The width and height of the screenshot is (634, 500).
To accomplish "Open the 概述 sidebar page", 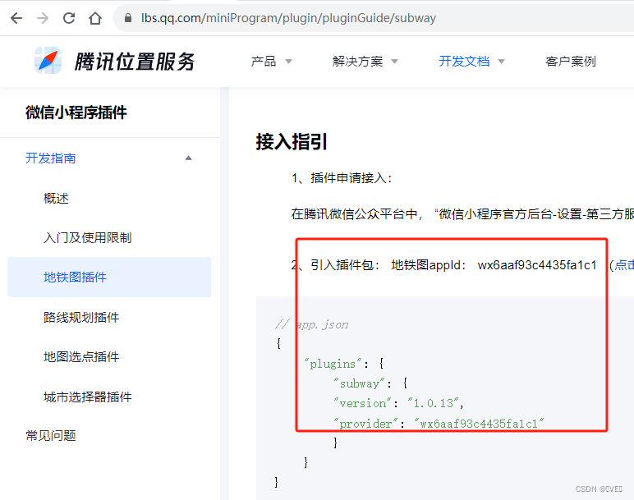I will tap(56, 199).
